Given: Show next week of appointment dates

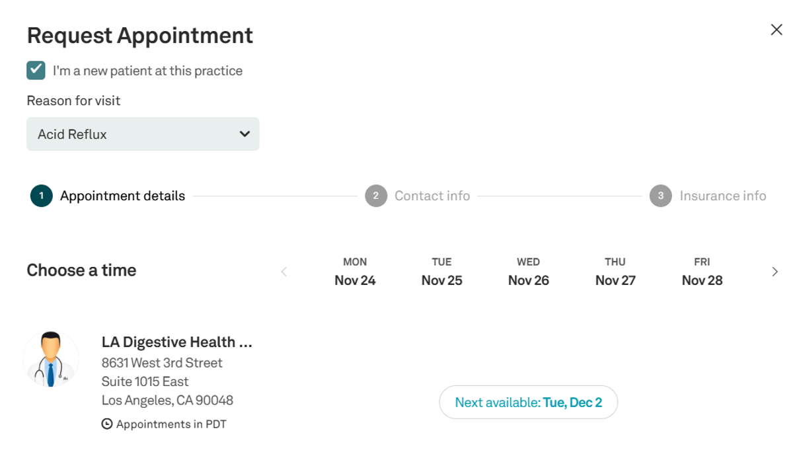Looking at the screenshot, I should point(774,272).
